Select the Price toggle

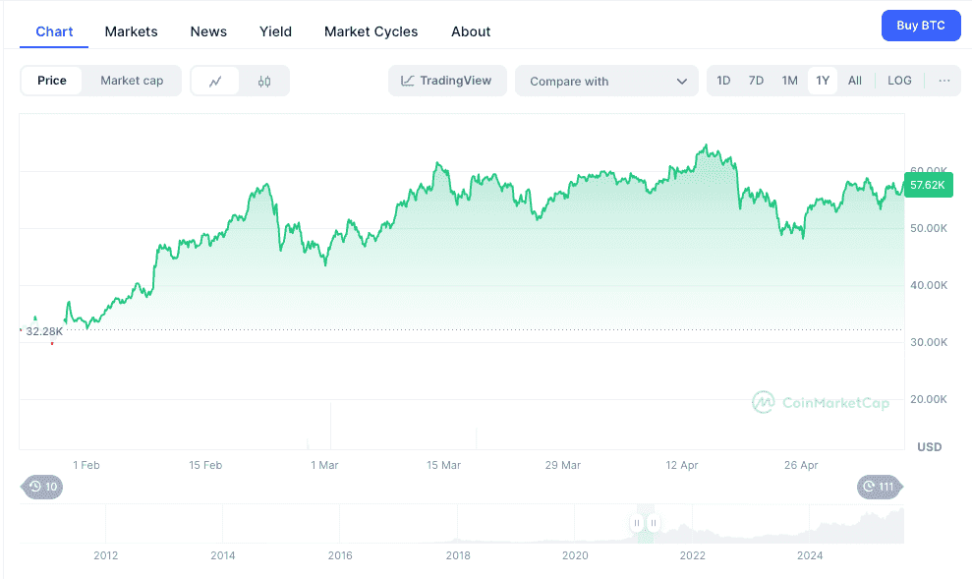pos(51,81)
